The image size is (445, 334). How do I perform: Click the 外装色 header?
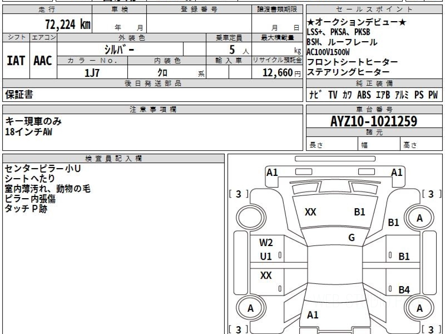132,37
